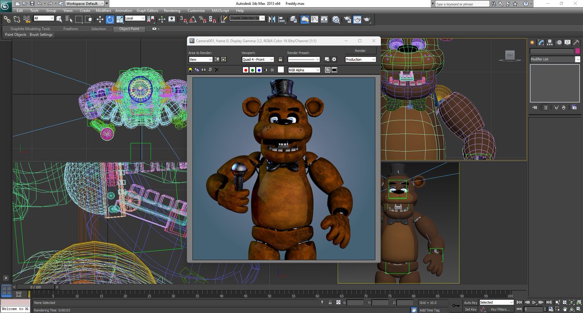Open Motion command panel tab
The height and width of the screenshot is (313, 583).
pyautogui.click(x=558, y=42)
